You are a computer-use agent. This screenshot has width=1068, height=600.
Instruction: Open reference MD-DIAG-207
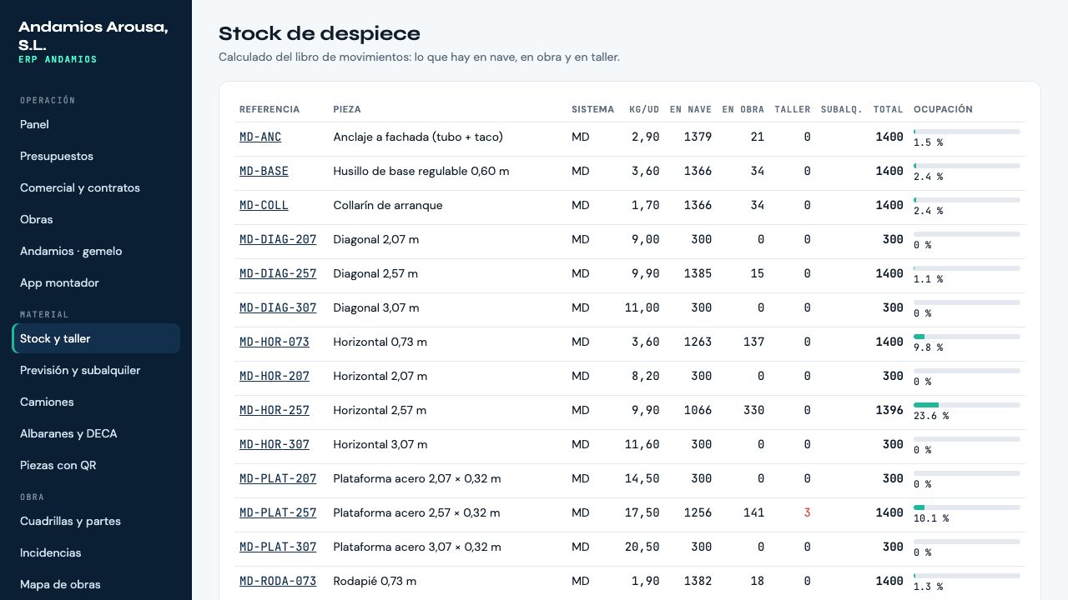[x=278, y=239]
